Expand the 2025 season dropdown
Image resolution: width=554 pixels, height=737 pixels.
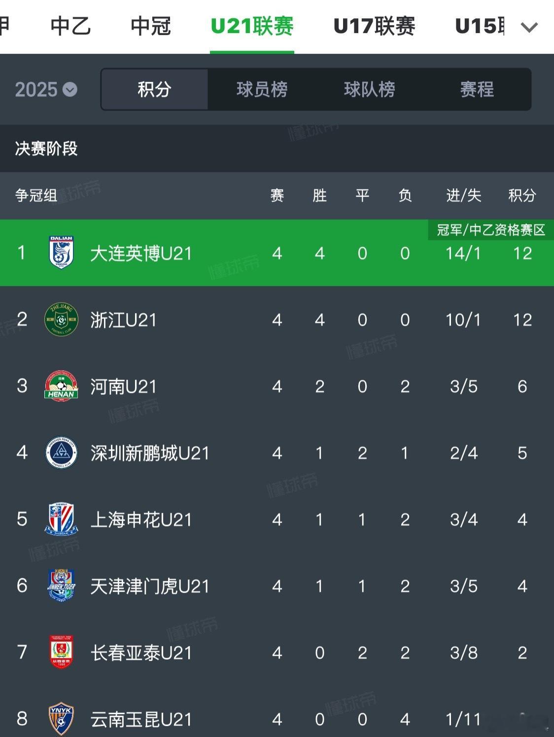(46, 90)
